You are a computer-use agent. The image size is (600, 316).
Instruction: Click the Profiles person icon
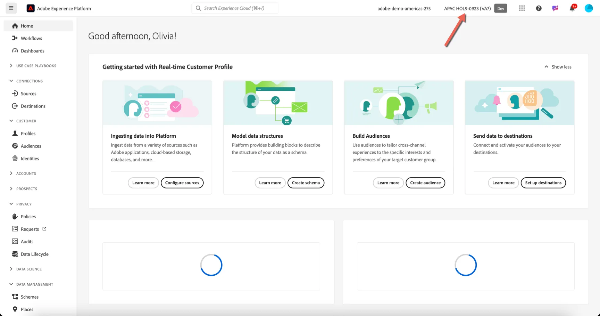(15, 133)
